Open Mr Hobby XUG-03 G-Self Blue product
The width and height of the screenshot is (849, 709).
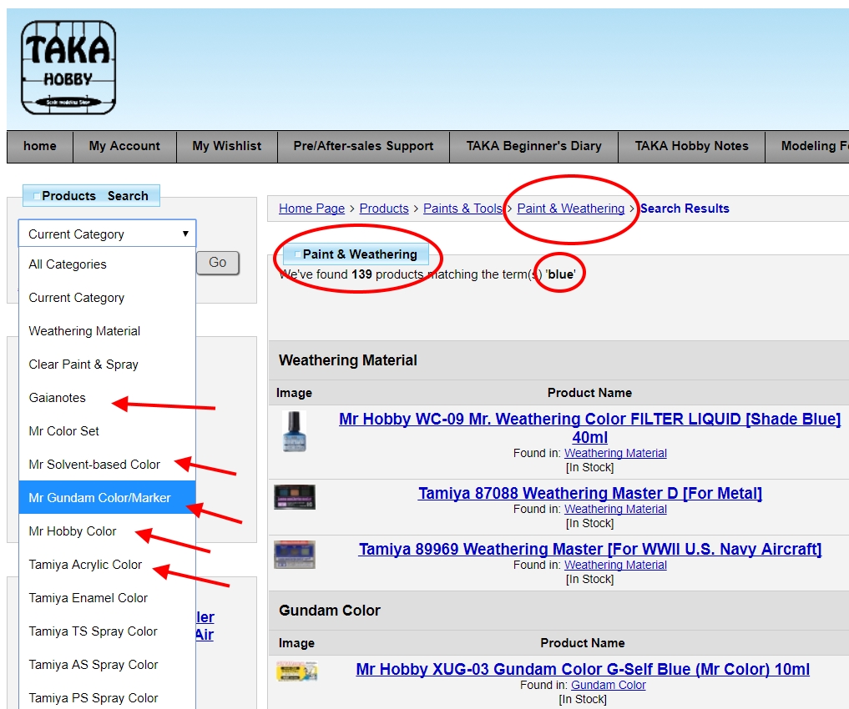[583, 669]
